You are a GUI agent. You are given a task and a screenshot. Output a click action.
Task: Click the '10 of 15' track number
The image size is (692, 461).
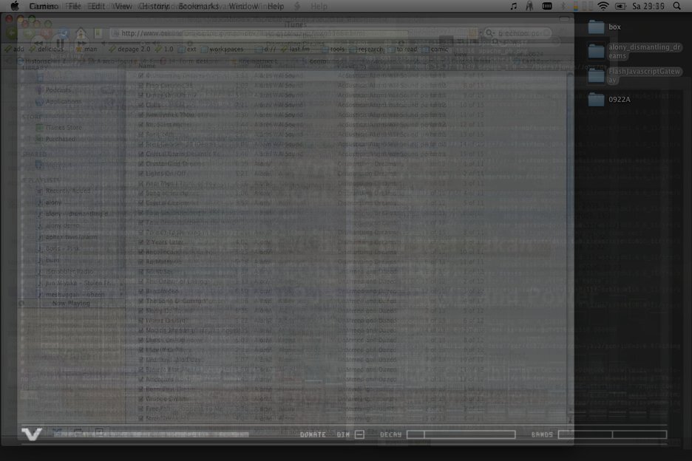tap(472, 105)
